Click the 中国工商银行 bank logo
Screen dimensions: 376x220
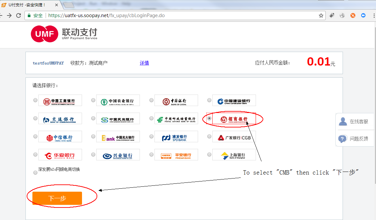[60, 100]
